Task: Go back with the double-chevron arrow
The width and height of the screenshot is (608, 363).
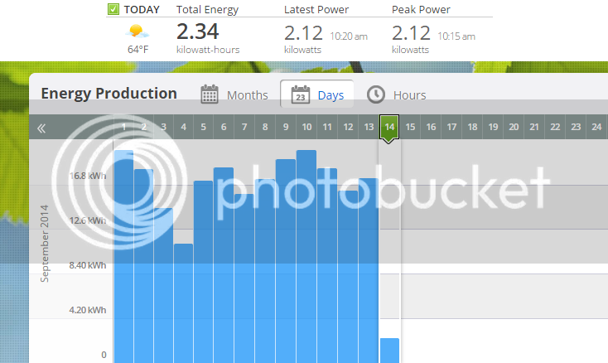Action: (41, 128)
